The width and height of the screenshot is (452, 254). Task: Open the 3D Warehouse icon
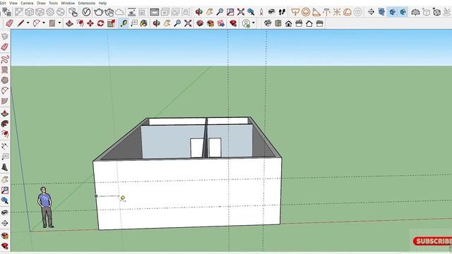coord(200,23)
